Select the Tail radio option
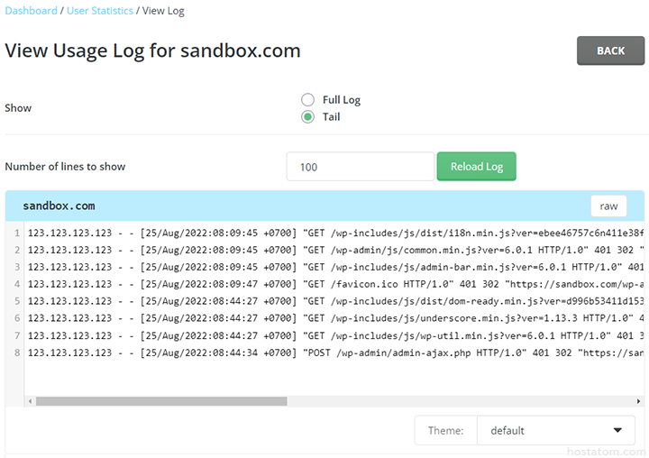 [x=308, y=116]
